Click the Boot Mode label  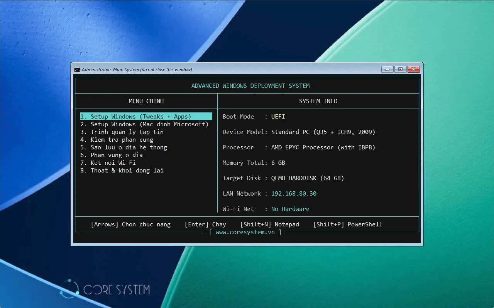[x=238, y=116]
